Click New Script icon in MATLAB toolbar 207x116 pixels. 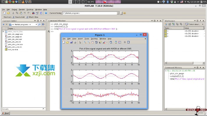(x=5, y=13)
